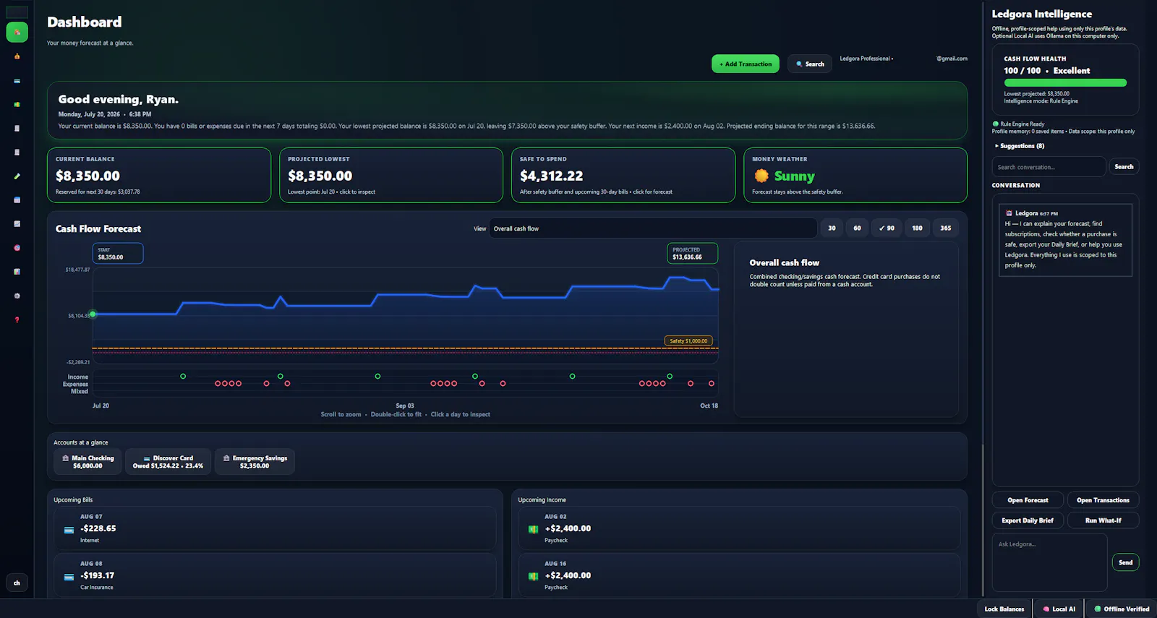The width and height of the screenshot is (1157, 618).
Task: Select the 365-day forecast range
Action: pos(946,228)
